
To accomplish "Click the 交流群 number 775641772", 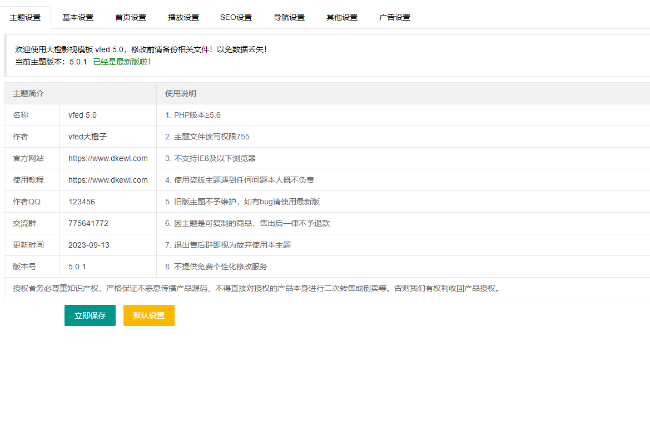I will 88,223.
